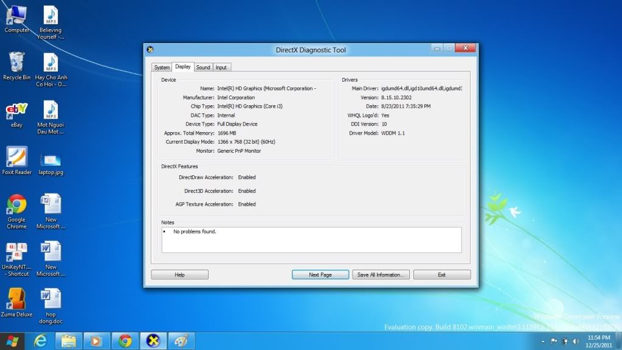The height and width of the screenshot is (350, 622).
Task: Click the Help button
Action: coord(180,275)
